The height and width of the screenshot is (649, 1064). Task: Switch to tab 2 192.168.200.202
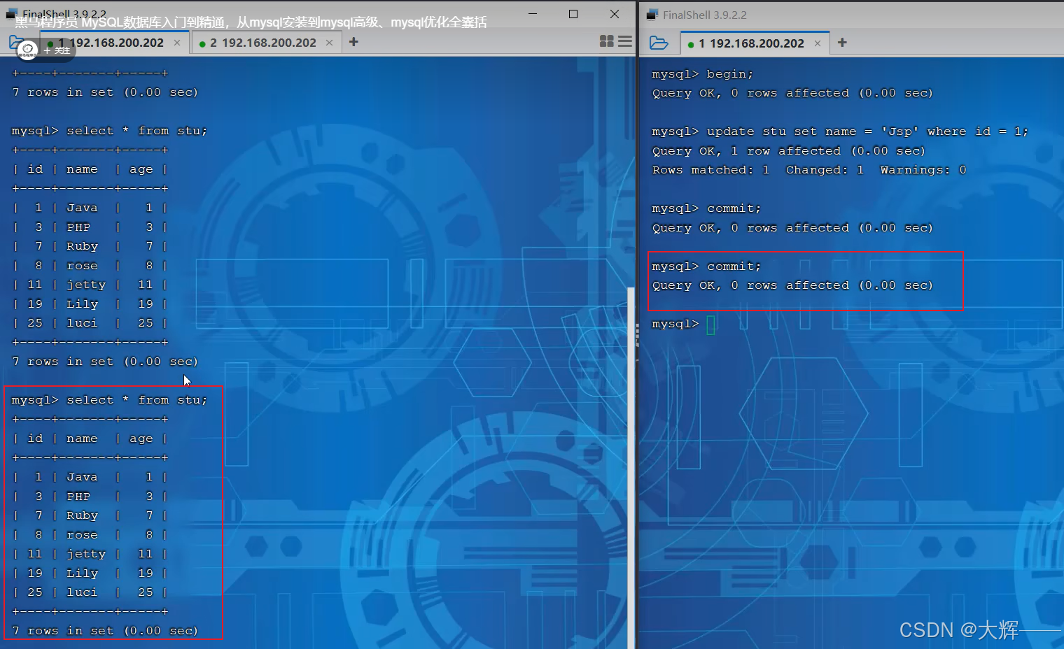point(265,43)
